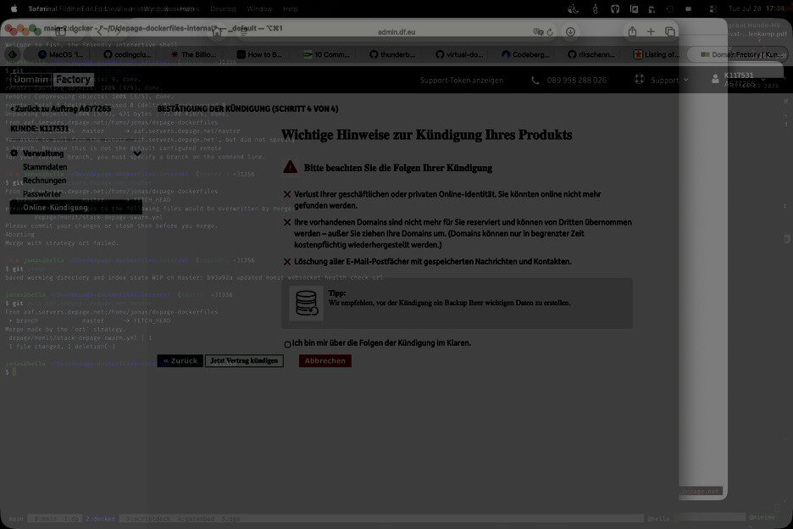Click the translate page icon in address bar
This screenshot has width=793, height=529.
point(538,32)
